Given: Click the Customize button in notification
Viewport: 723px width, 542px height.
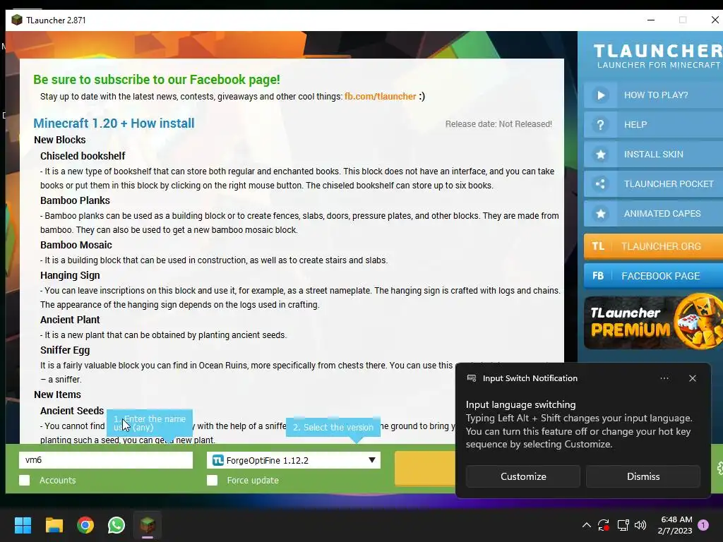Looking at the screenshot, I should tap(523, 476).
